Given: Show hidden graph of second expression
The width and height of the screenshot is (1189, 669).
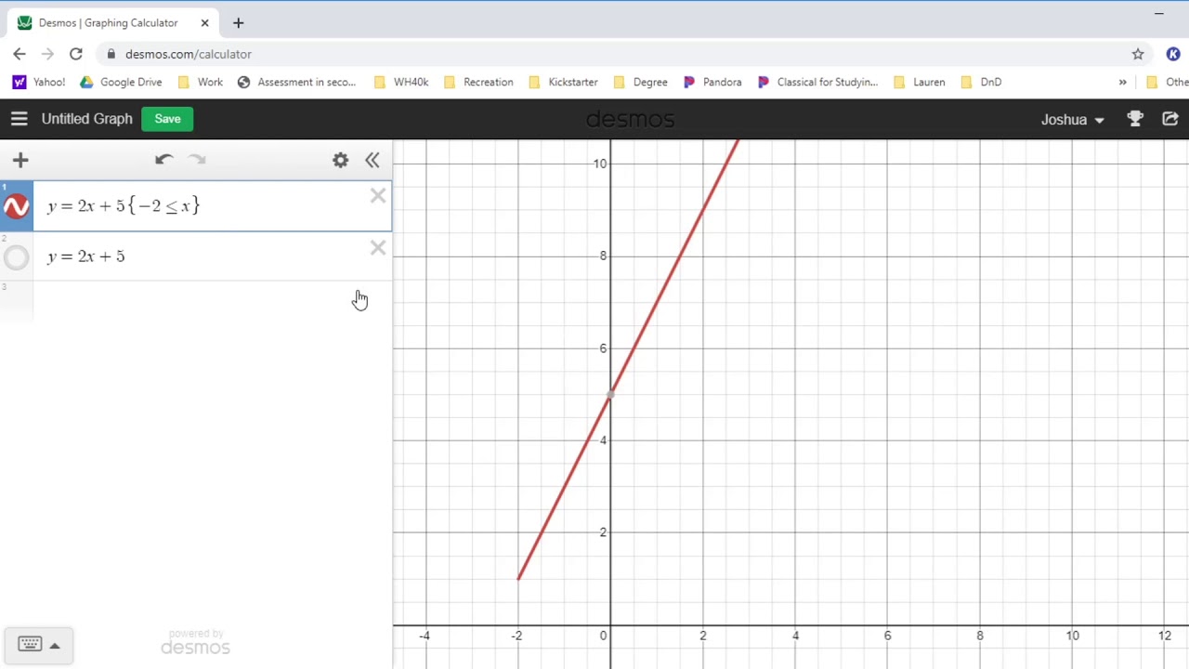Looking at the screenshot, I should pos(17,257).
